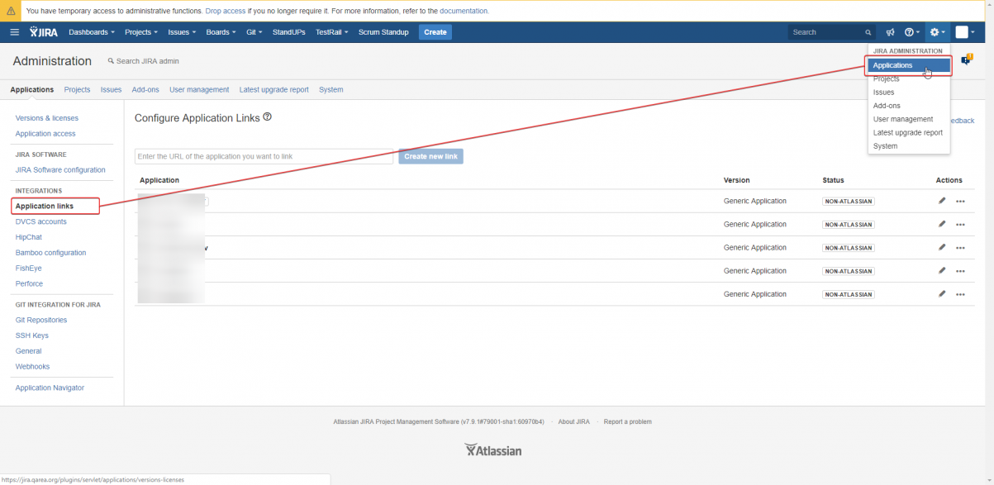Screen dimensions: 994x485
Task: Click Report a problem footer link
Action: click(628, 421)
